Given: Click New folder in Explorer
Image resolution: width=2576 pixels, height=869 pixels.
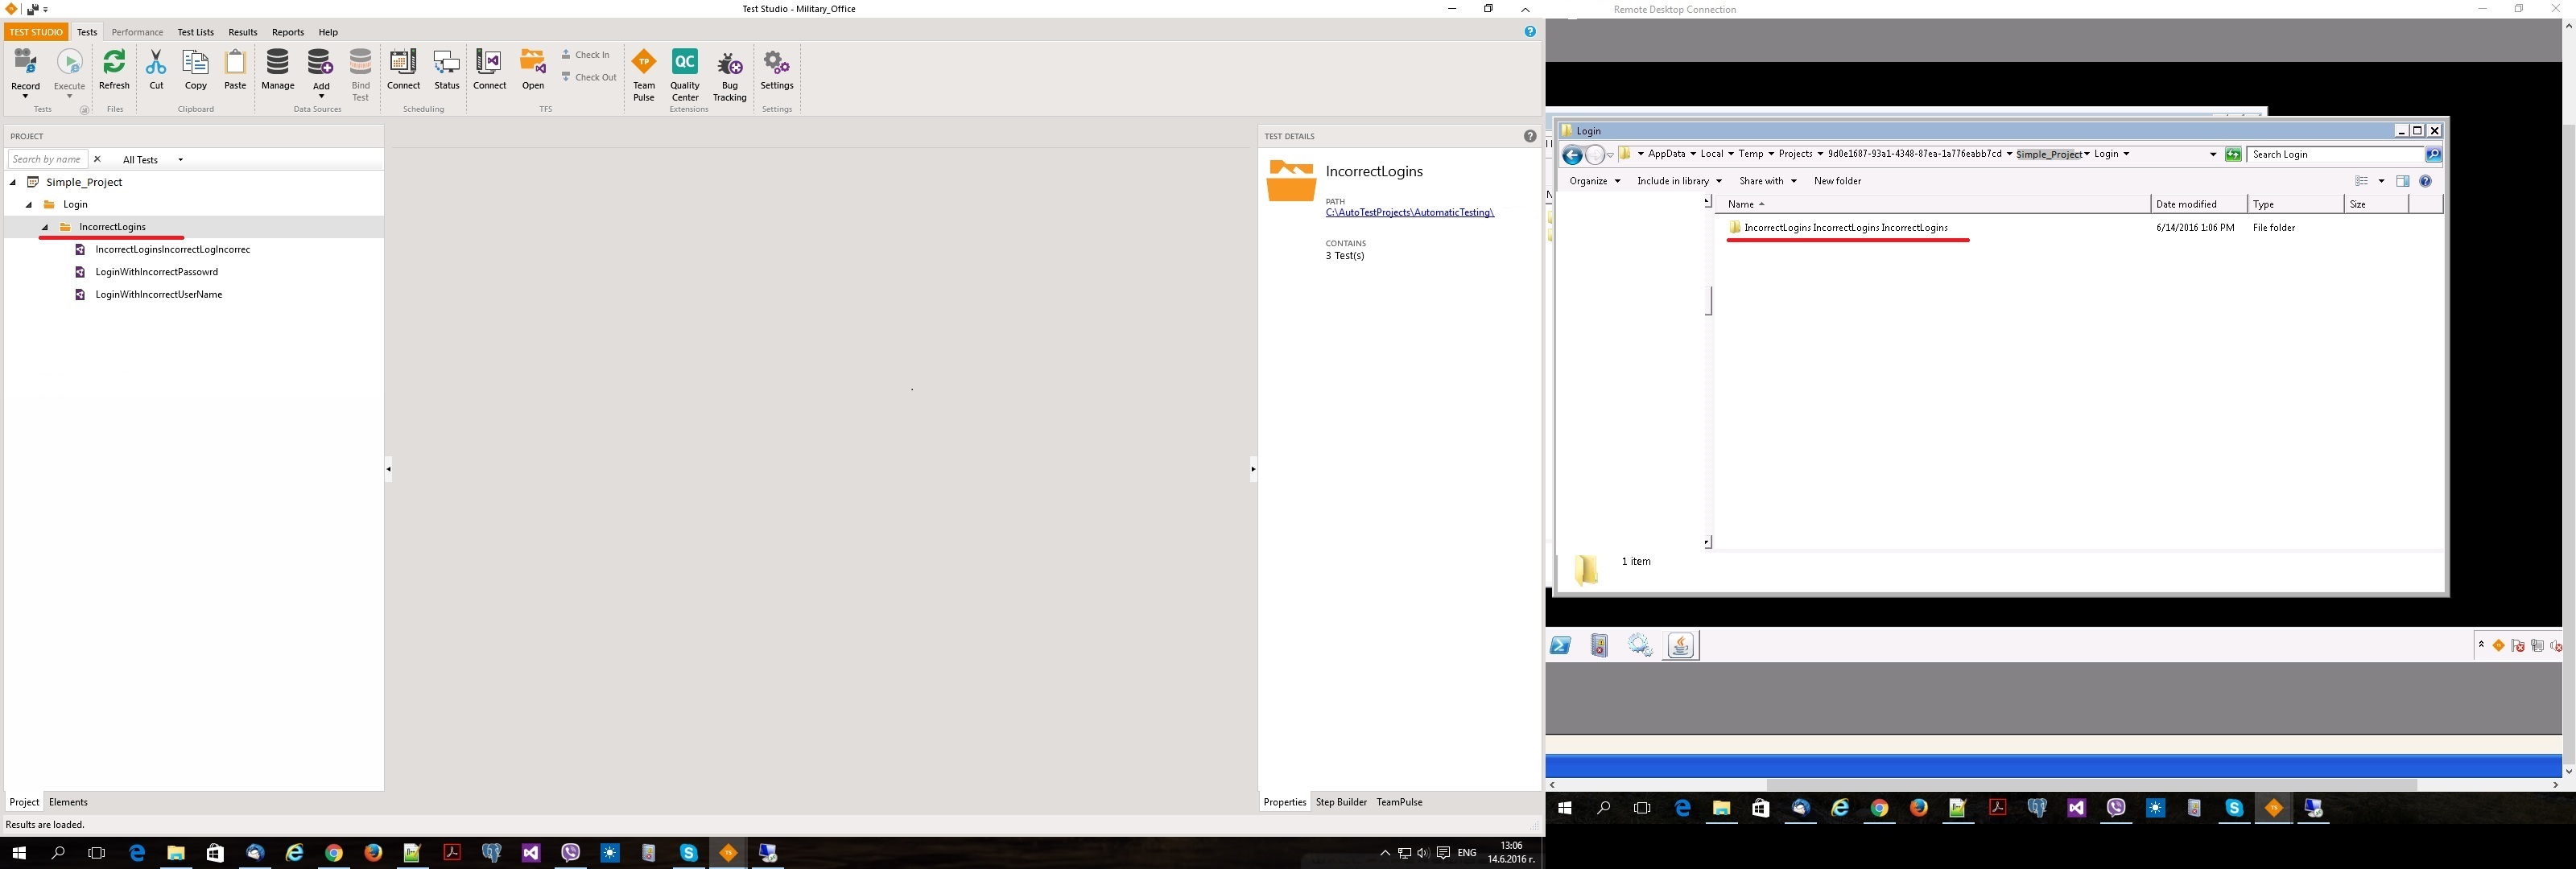Looking at the screenshot, I should (x=1837, y=181).
